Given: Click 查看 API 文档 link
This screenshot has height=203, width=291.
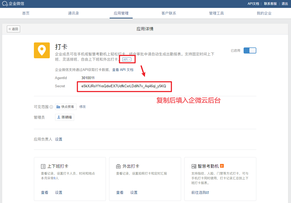Looking at the screenshot, I should click(123, 70).
